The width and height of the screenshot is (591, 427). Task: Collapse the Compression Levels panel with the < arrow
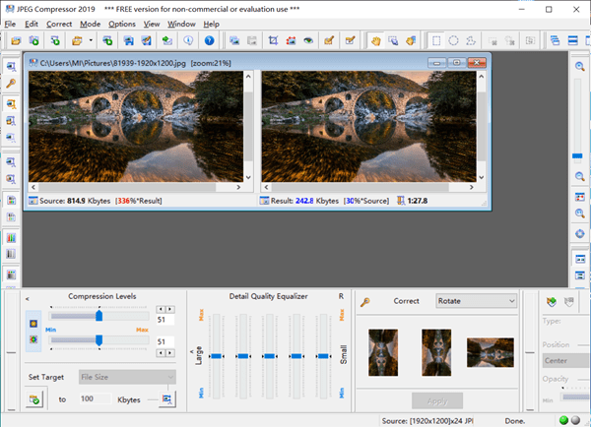point(28,299)
